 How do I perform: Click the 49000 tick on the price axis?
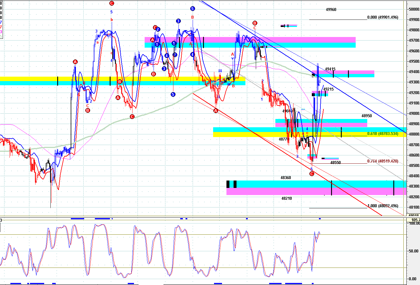[414, 114]
